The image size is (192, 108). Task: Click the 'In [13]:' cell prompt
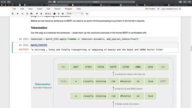[x=24, y=39]
